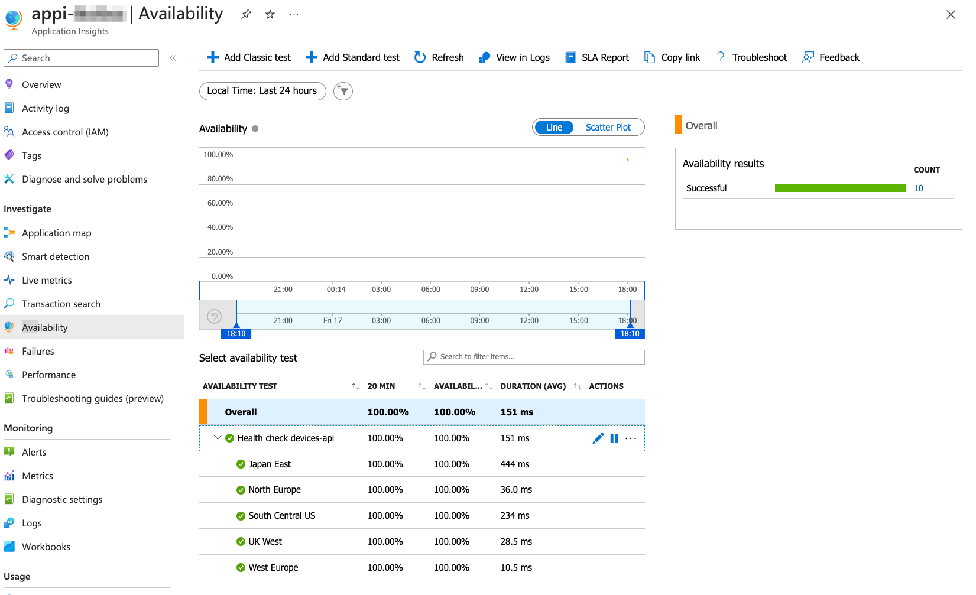This screenshot has height=595, width=976.
Task: Select the South Central US location row
Action: (x=422, y=516)
